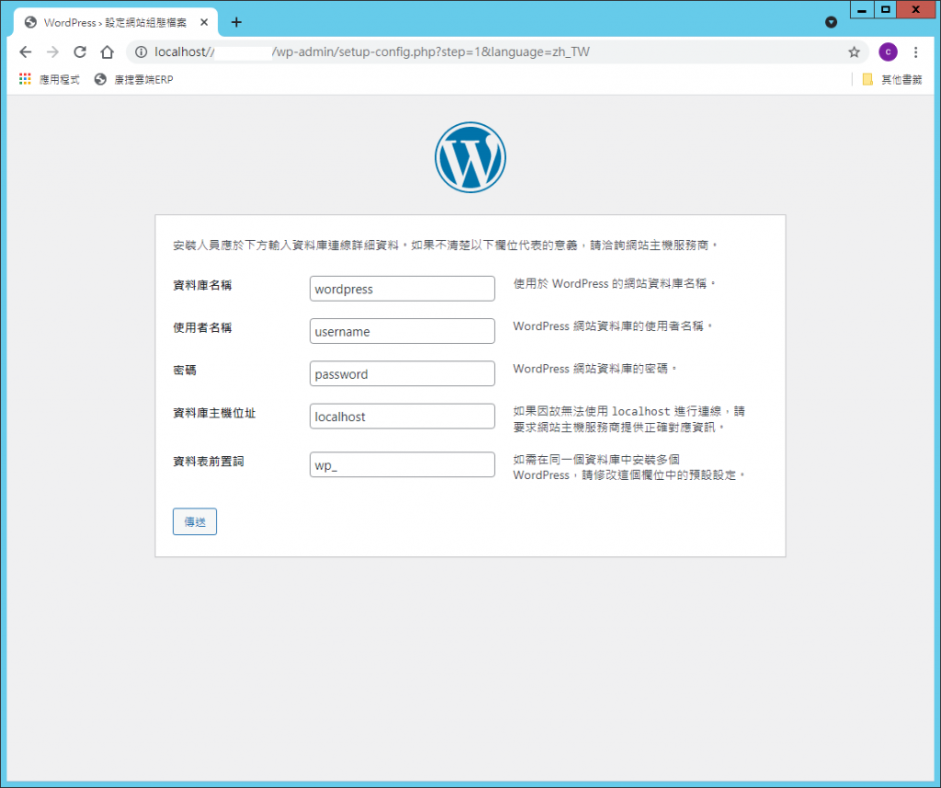This screenshot has width=941, height=788.
Task: Click the 傳送 submit button
Action: [194, 521]
